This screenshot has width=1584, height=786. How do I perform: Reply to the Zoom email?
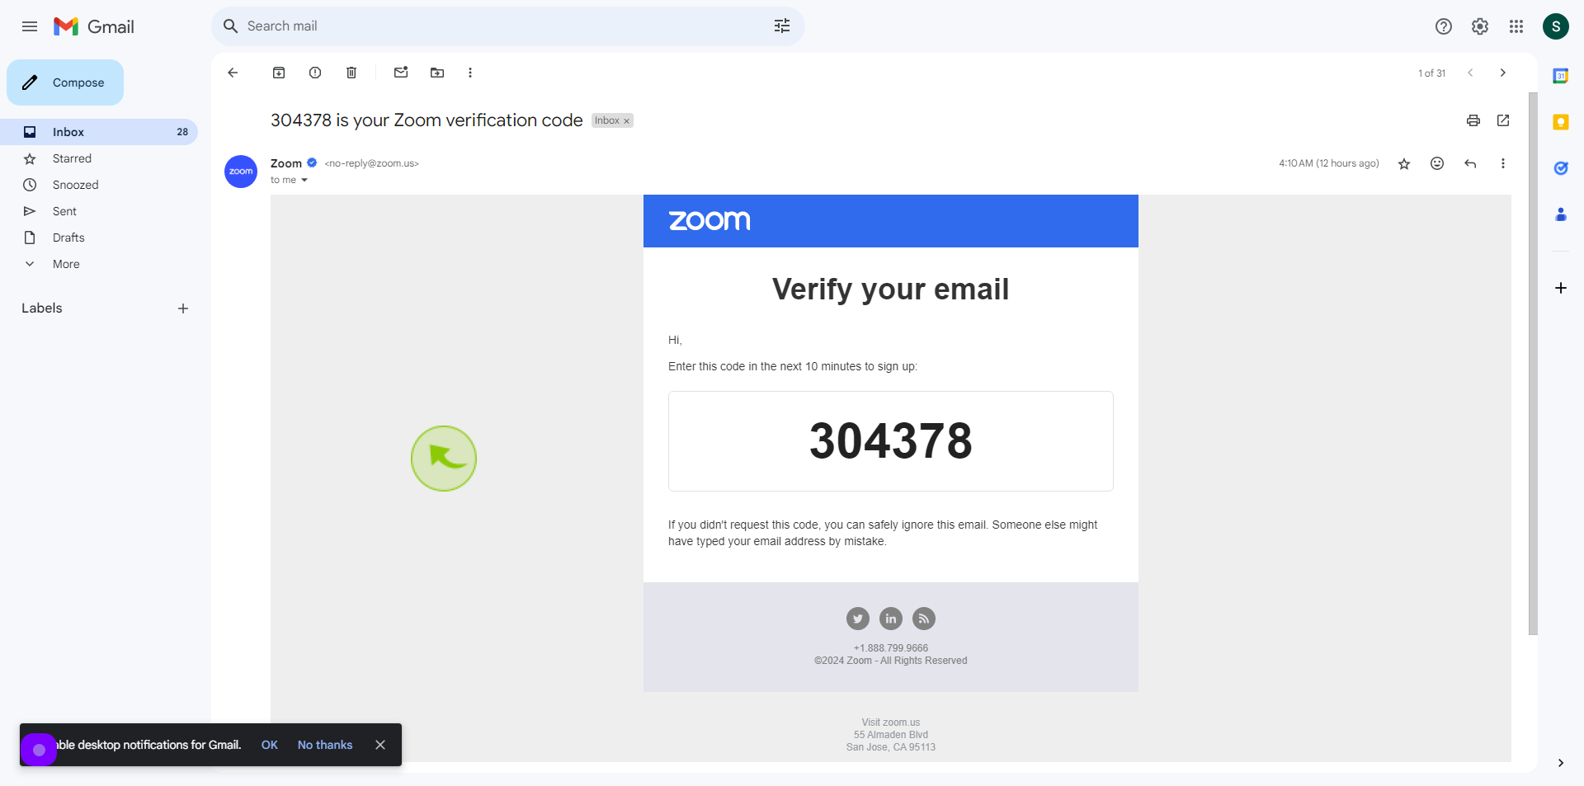click(1470, 163)
